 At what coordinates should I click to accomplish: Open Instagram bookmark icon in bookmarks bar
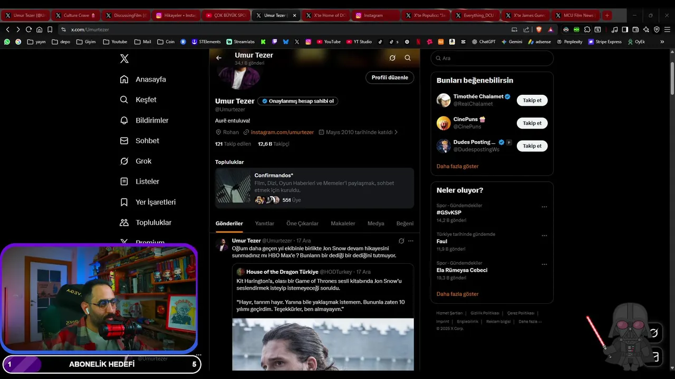click(x=308, y=42)
